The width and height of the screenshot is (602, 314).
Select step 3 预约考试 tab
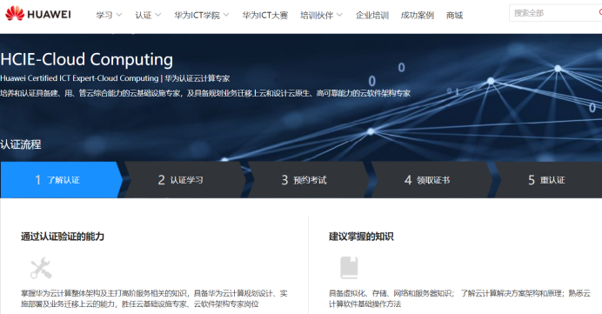pos(308,180)
